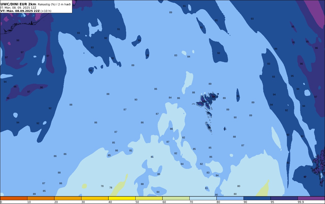325x204 pixels.
Task: Click the legend tick label 60
Action: (164, 202)
